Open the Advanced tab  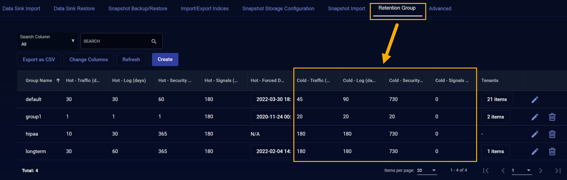tap(440, 9)
